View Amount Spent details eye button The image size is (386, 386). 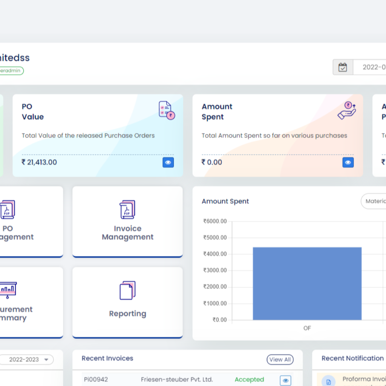click(348, 162)
